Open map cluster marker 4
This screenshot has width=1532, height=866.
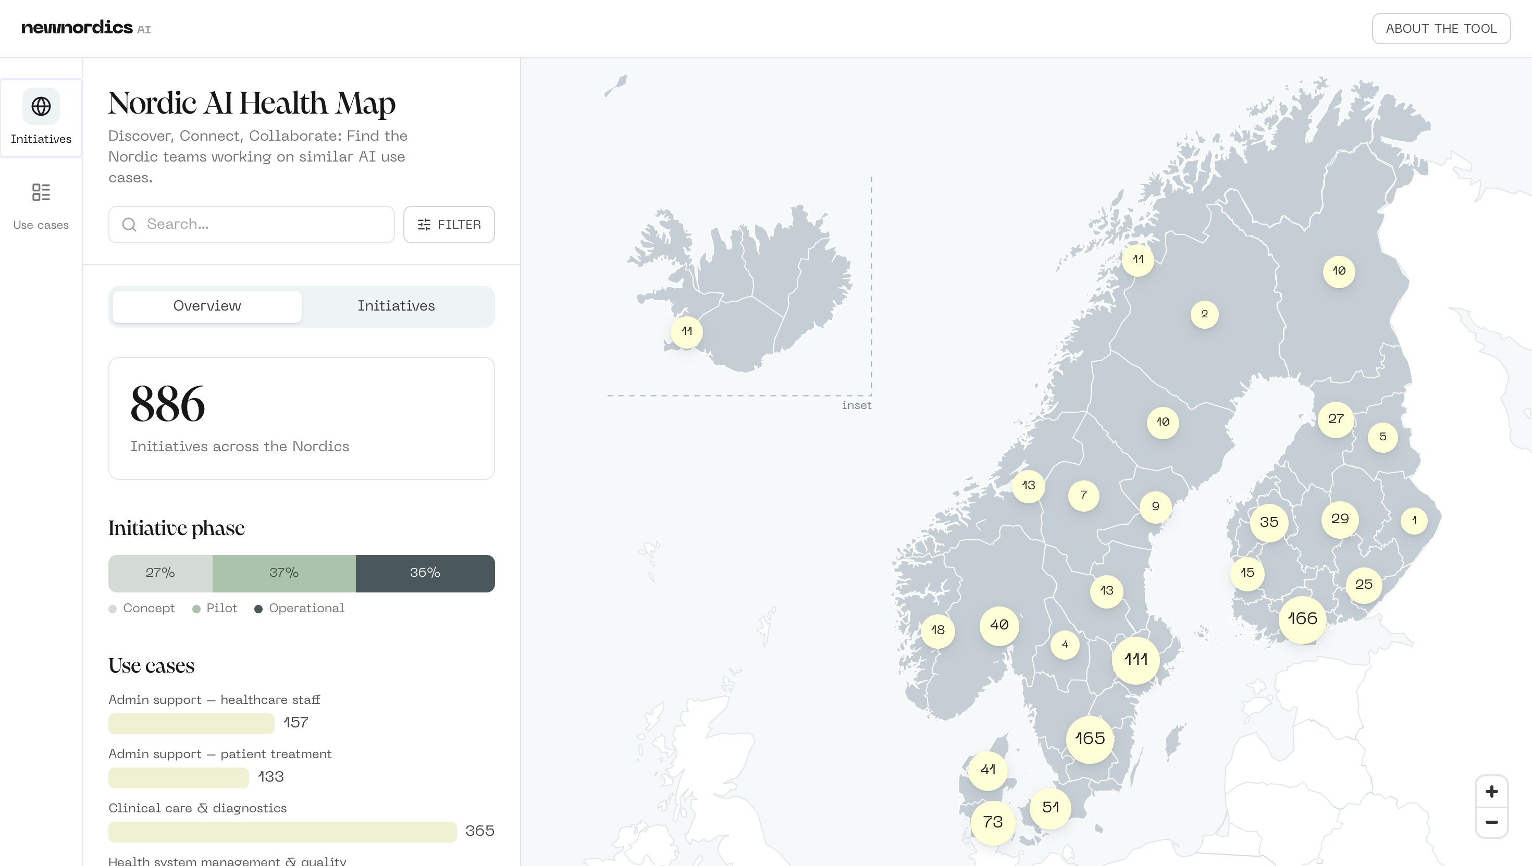pos(1065,645)
